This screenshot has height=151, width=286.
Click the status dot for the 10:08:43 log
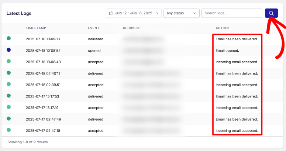point(8,61)
